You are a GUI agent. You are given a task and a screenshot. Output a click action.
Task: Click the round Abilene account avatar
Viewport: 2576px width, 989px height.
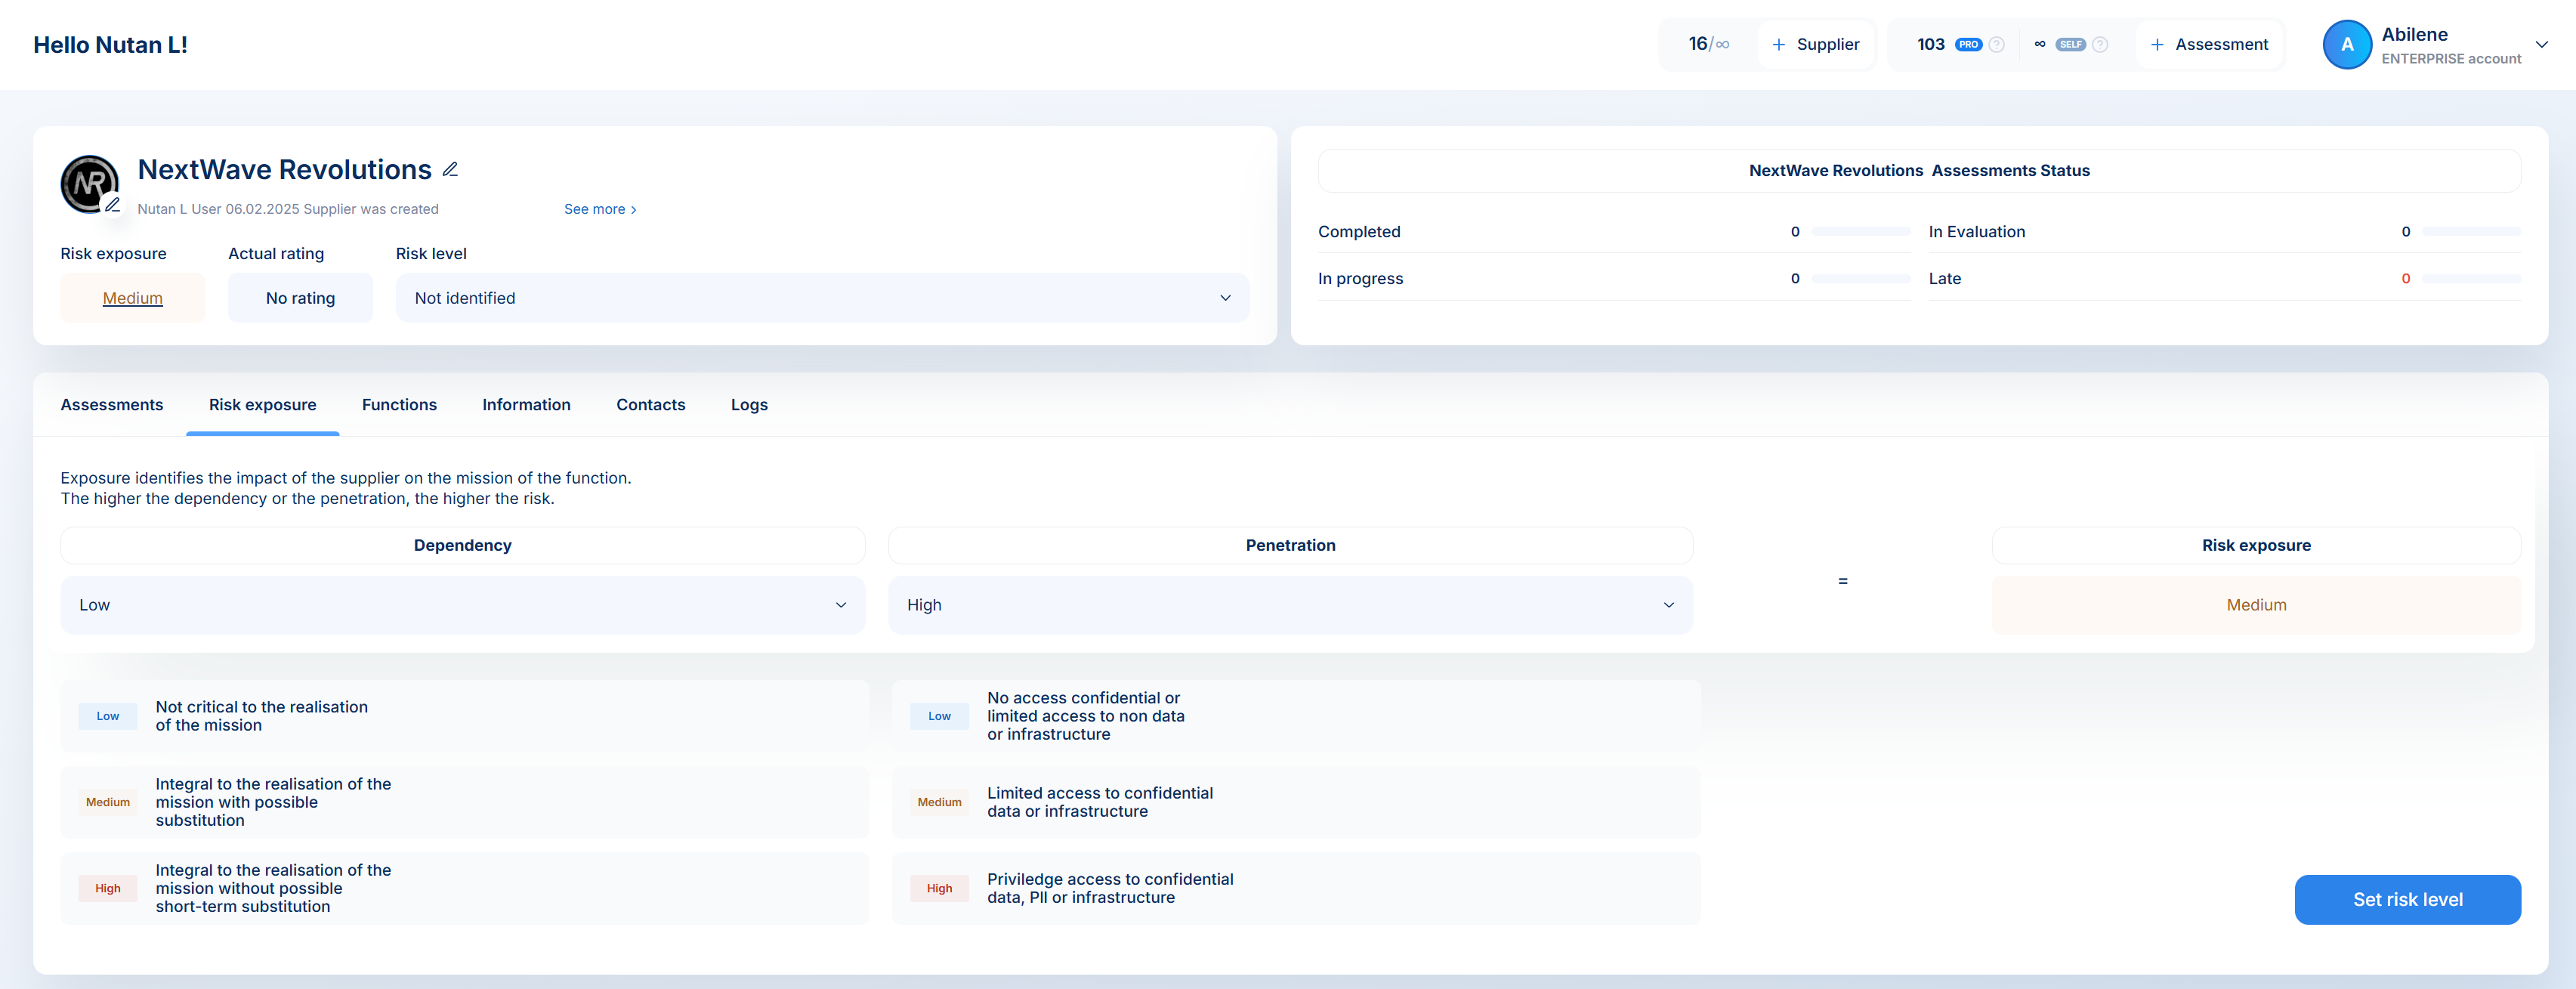click(x=2346, y=44)
